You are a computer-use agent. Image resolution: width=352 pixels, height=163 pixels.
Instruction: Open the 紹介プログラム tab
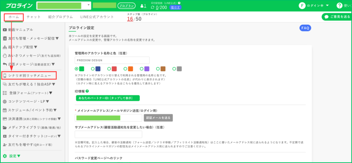(x=60, y=17)
